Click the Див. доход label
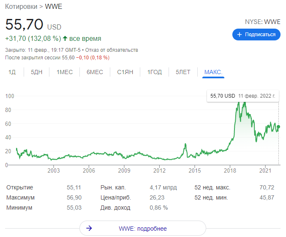 tap(115, 208)
